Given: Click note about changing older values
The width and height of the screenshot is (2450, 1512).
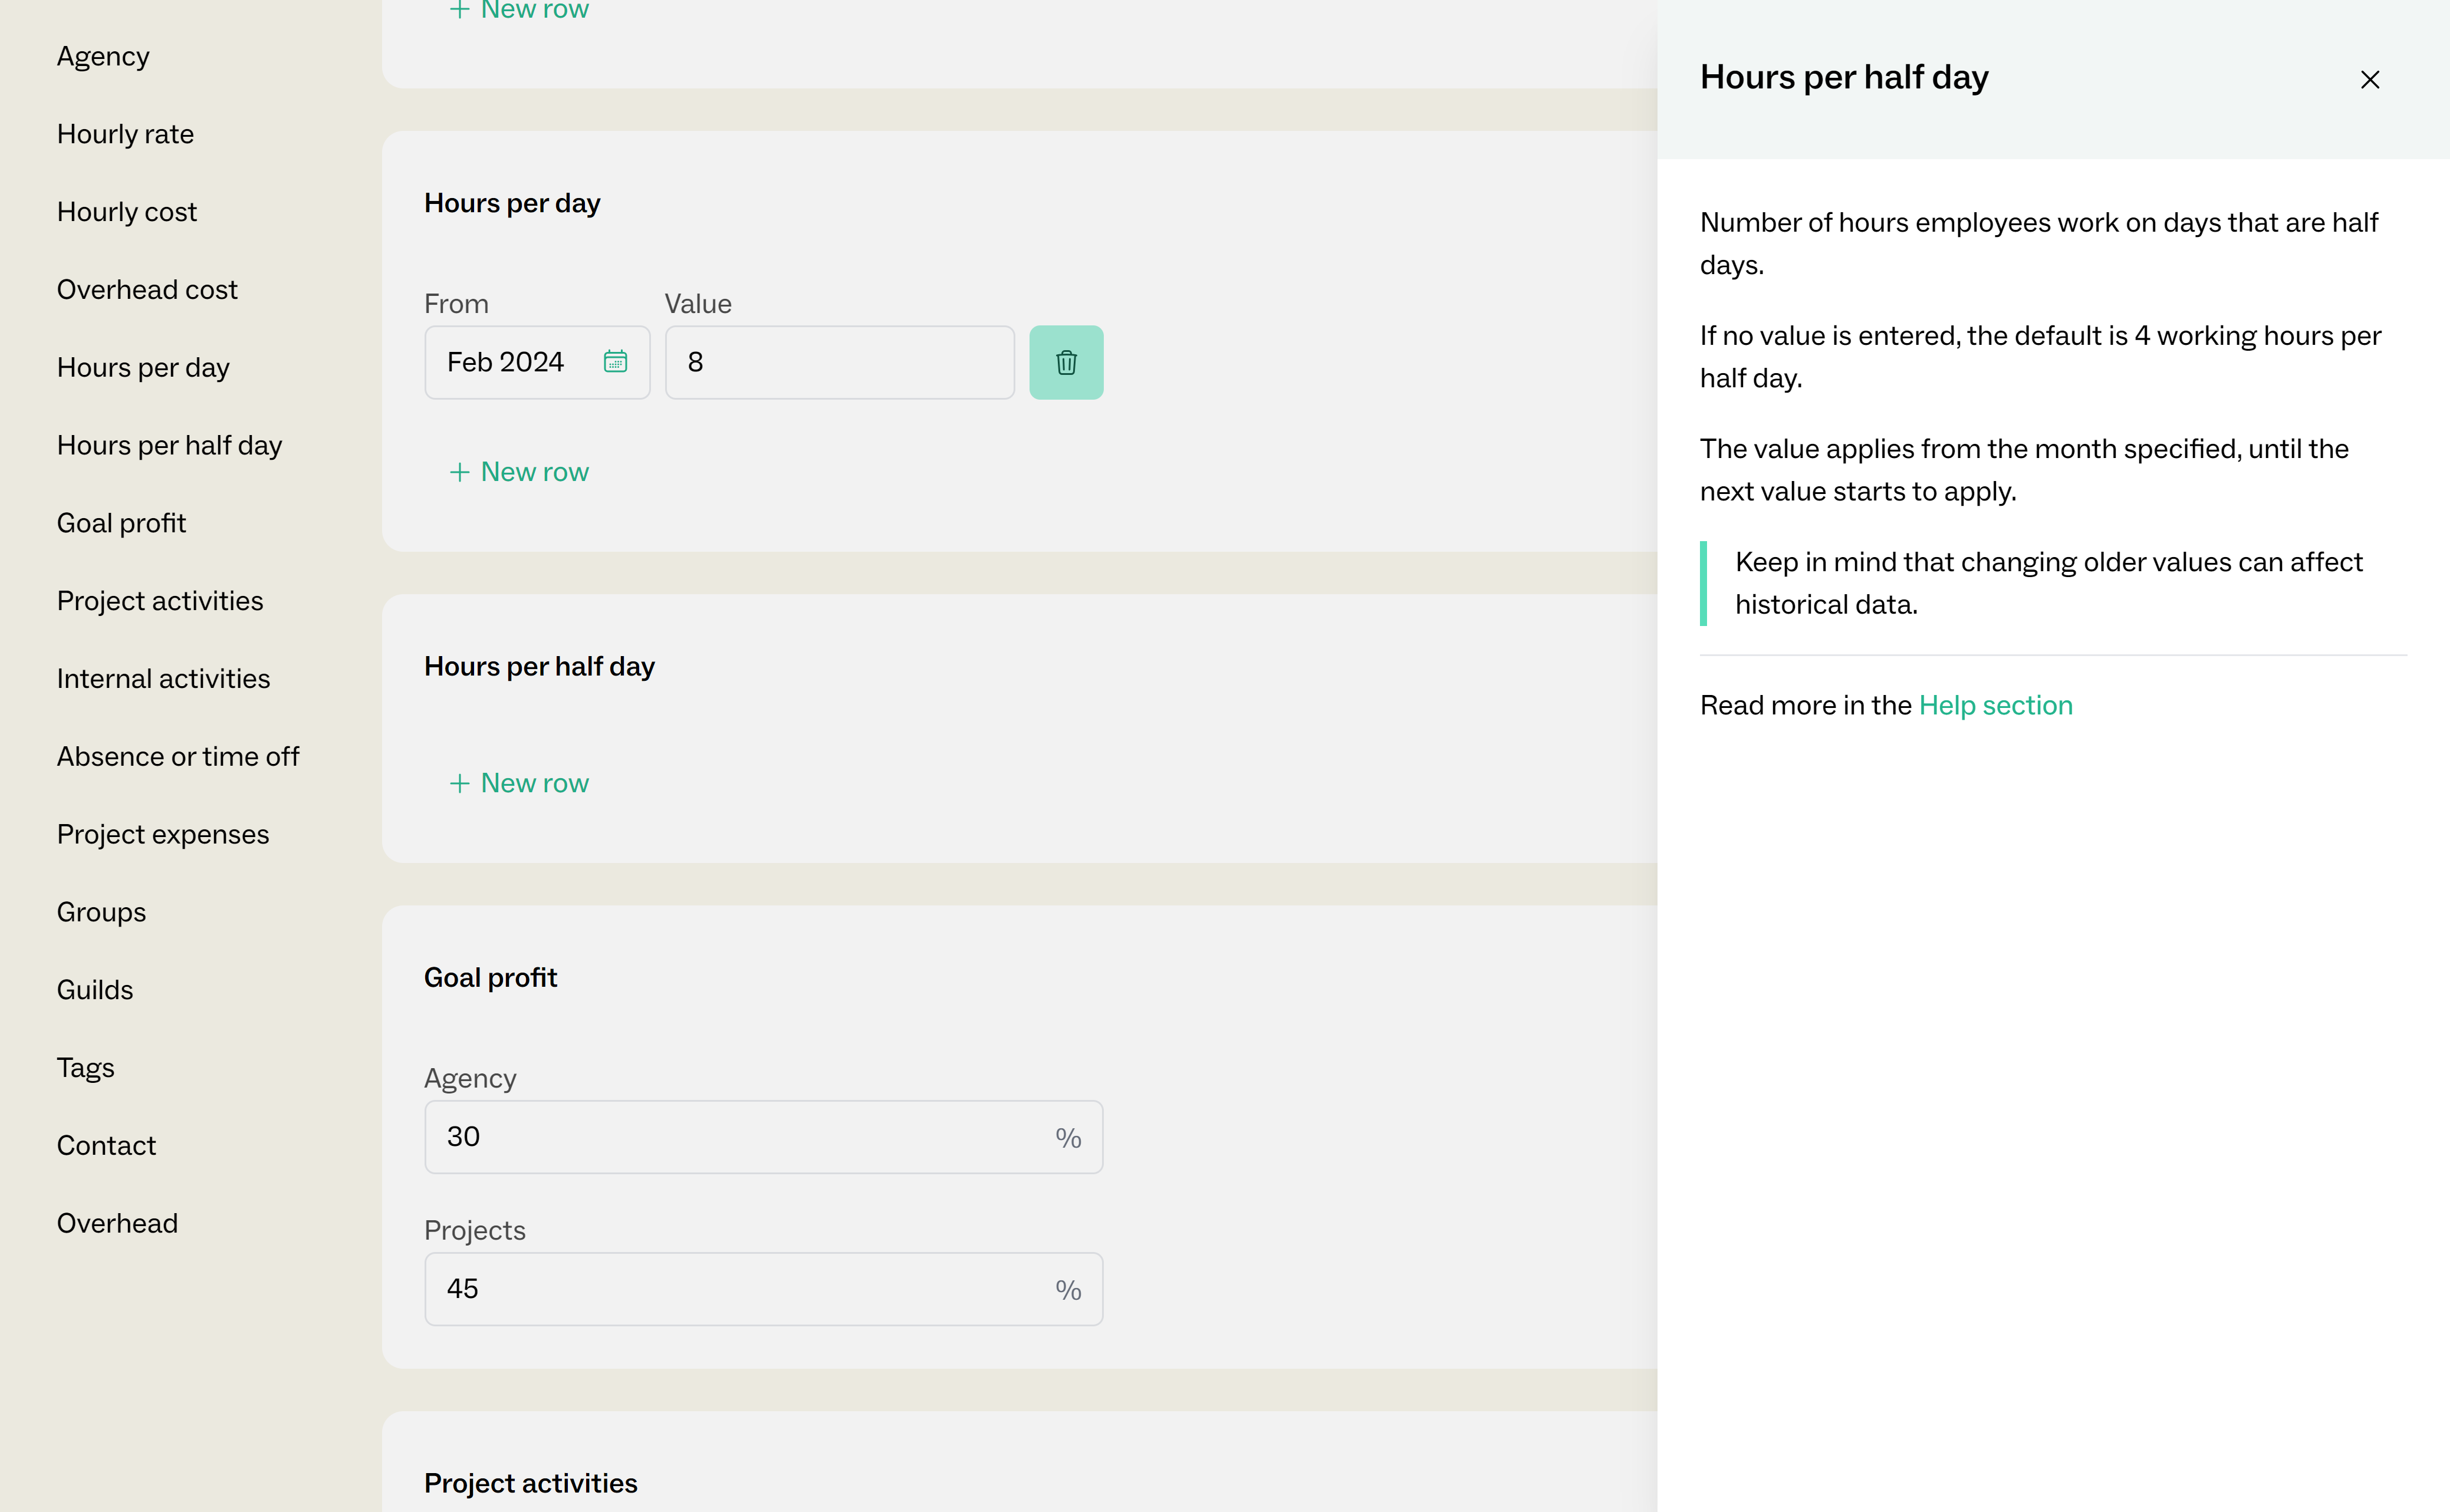Looking at the screenshot, I should tap(2048, 583).
